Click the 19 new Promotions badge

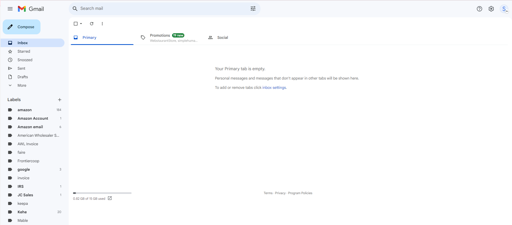point(178,35)
